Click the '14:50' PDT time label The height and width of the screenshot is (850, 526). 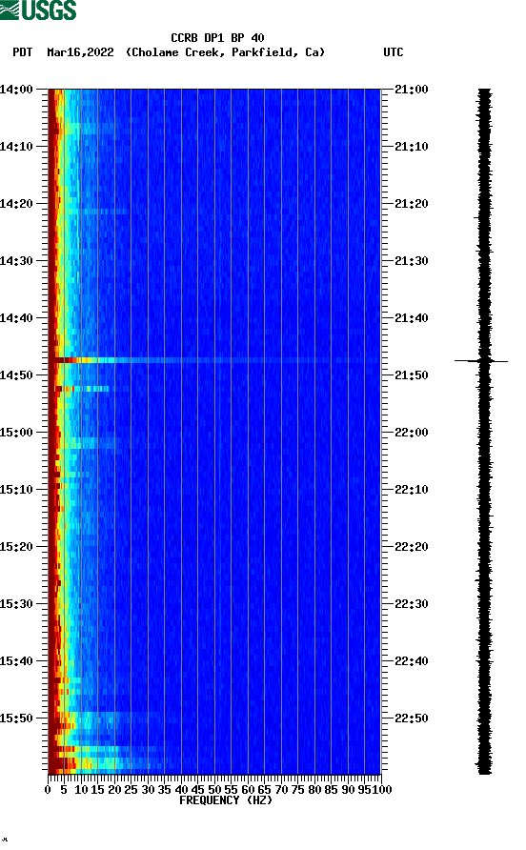point(17,375)
